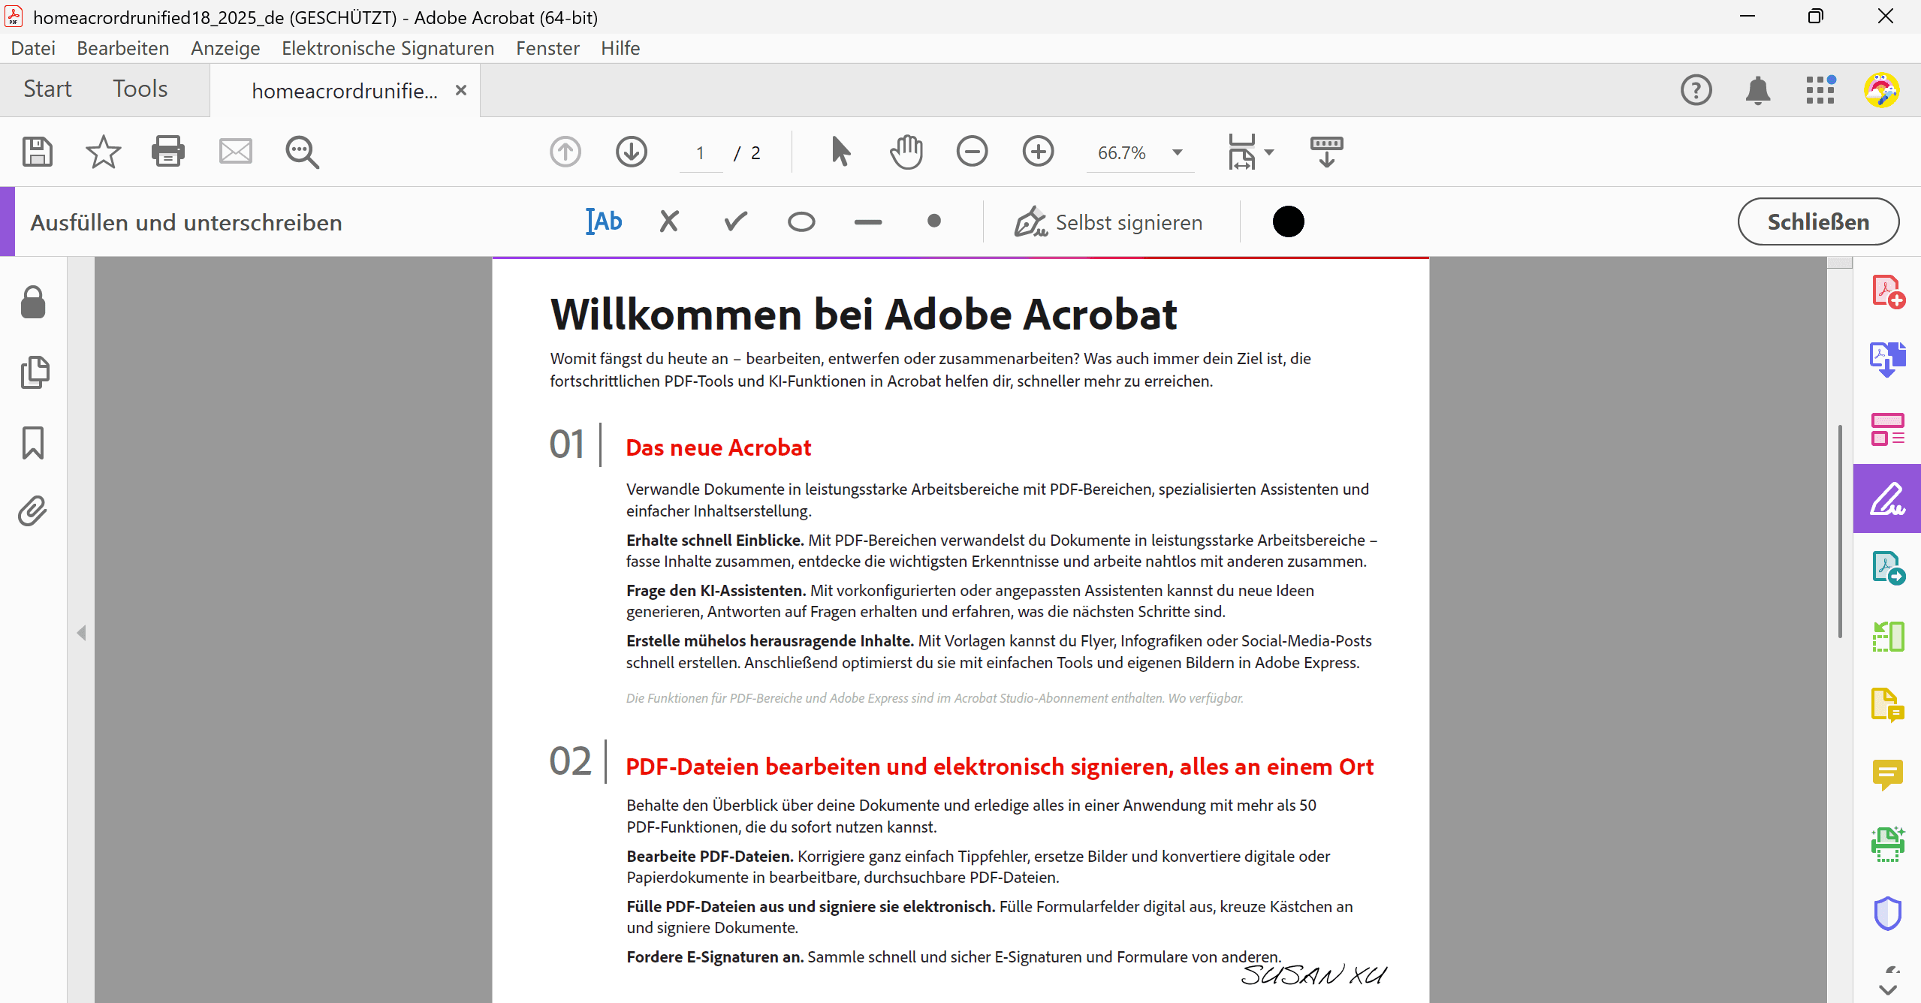This screenshot has height=1003, width=1921.
Task: Close the homeacrordrunifie... document tab
Action: (x=461, y=90)
